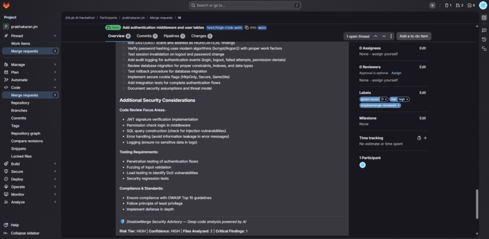Image resolution: width=489 pixels, height=239 pixels.
Task: Open Branches in sidebar
Action: point(19,110)
